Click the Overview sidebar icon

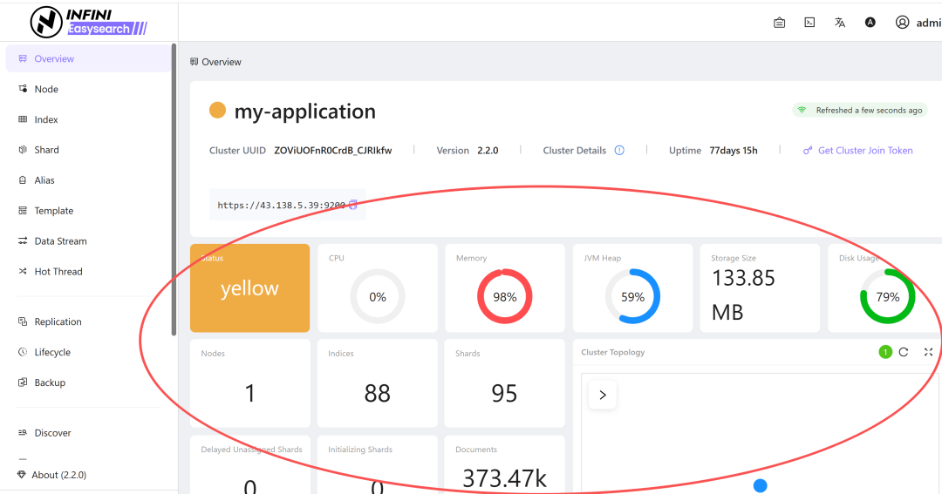click(x=23, y=59)
